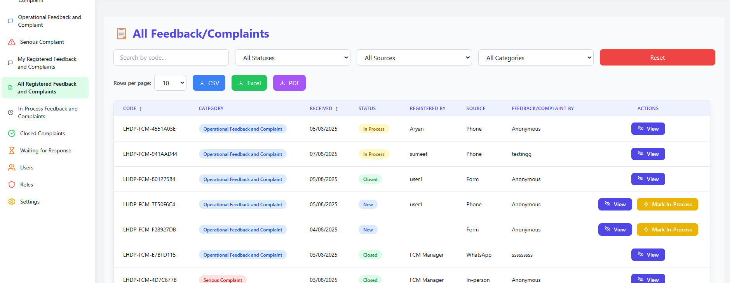Click the Waiting for Response hourglass icon

tap(12, 150)
